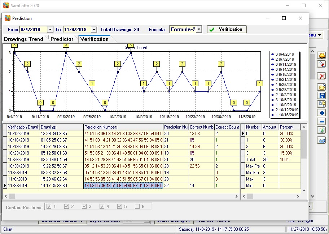
Task: Click the Perdiction Numbers column header
Action: click(x=123, y=127)
